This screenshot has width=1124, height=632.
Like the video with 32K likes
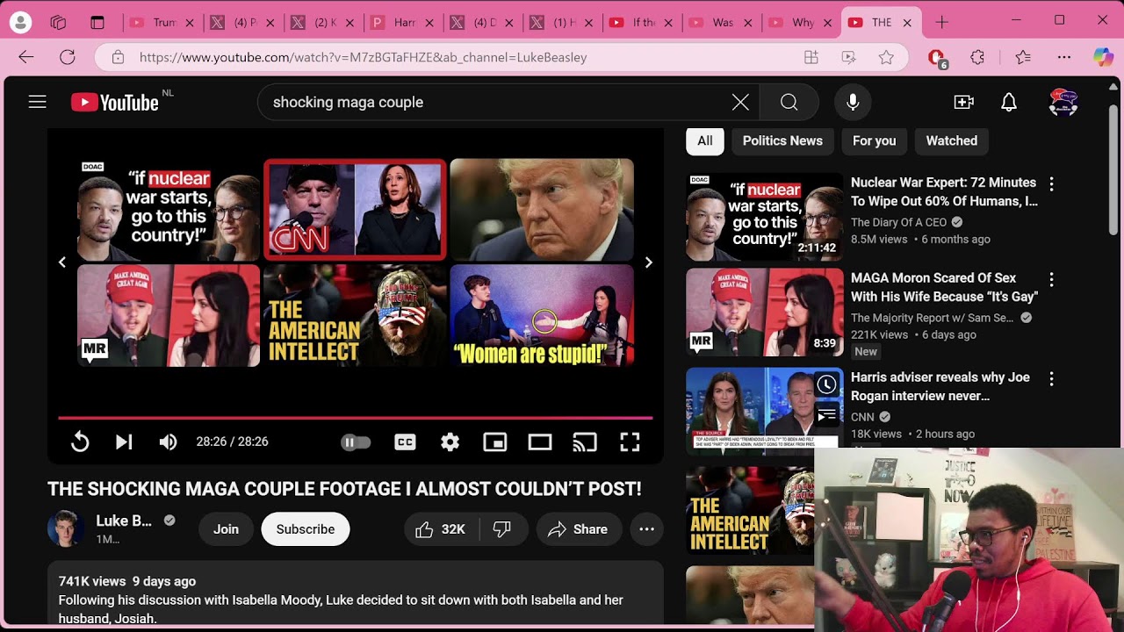(441, 529)
